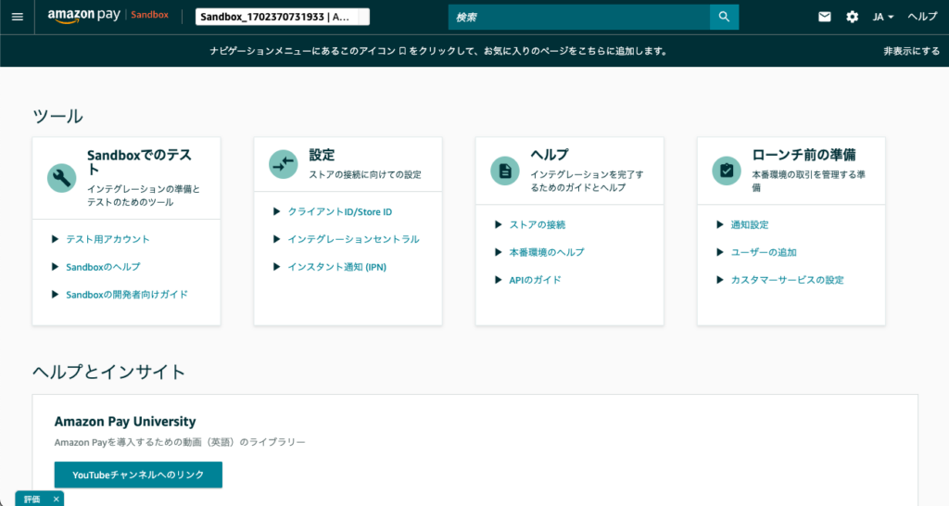Open the hamburger navigation menu

coord(17,17)
